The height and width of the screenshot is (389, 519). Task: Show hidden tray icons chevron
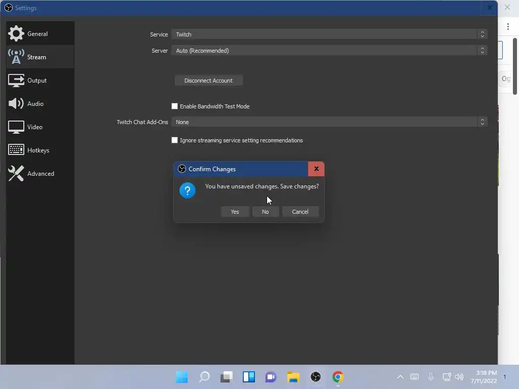coord(400,377)
